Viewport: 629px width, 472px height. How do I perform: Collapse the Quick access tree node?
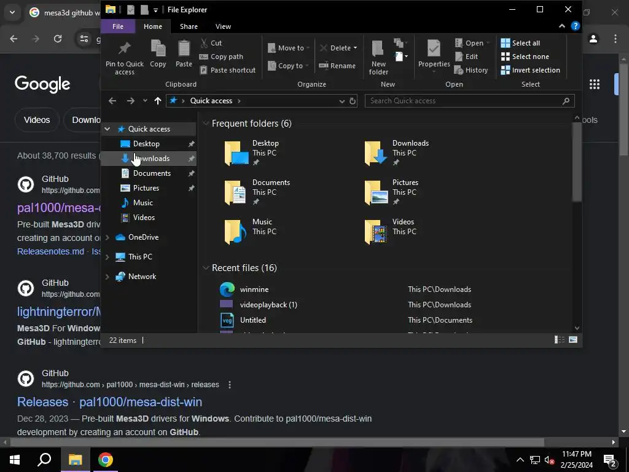(x=107, y=129)
